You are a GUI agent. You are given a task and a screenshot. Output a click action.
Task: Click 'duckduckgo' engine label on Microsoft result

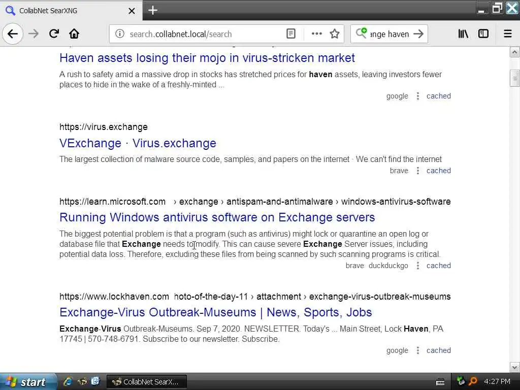(388, 266)
